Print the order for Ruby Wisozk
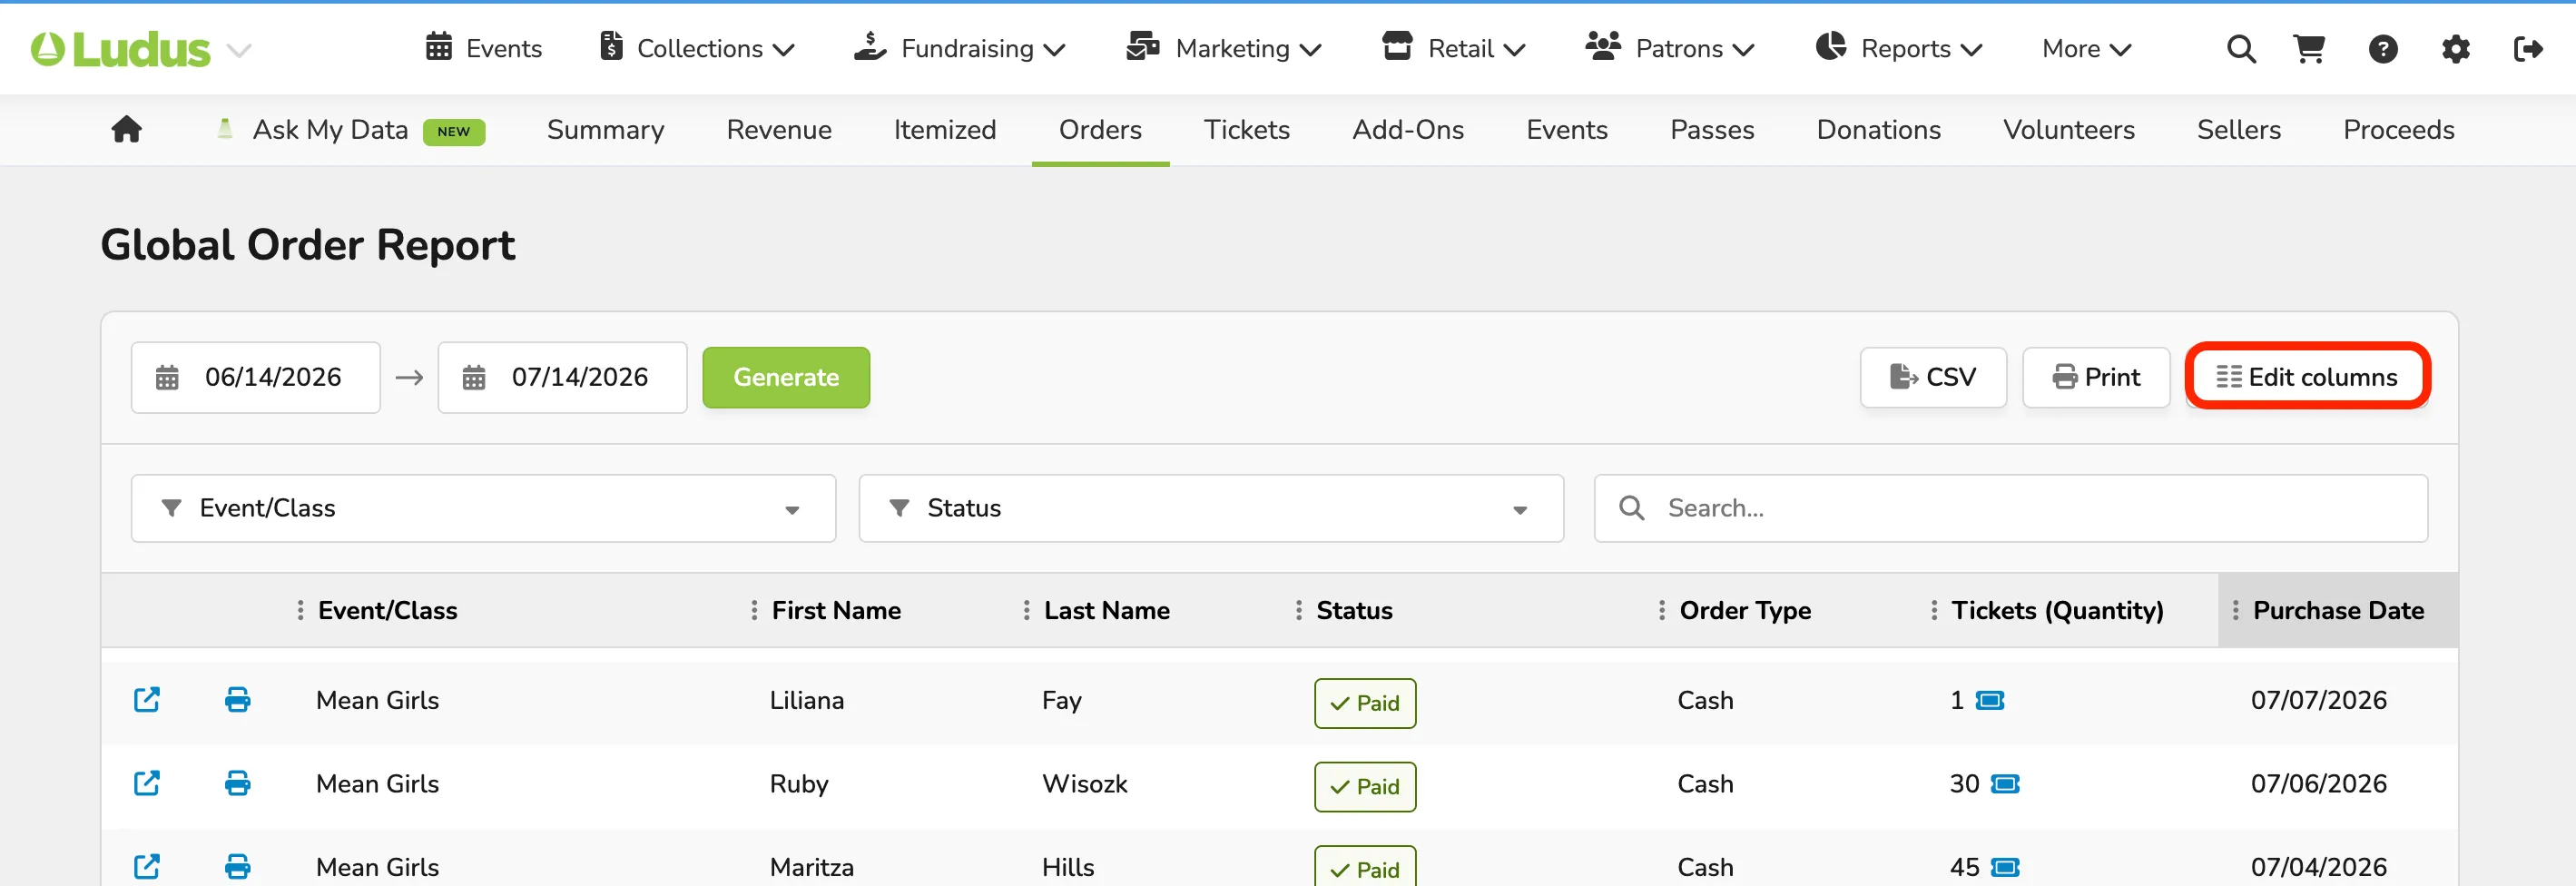This screenshot has height=886, width=2576. (x=237, y=783)
